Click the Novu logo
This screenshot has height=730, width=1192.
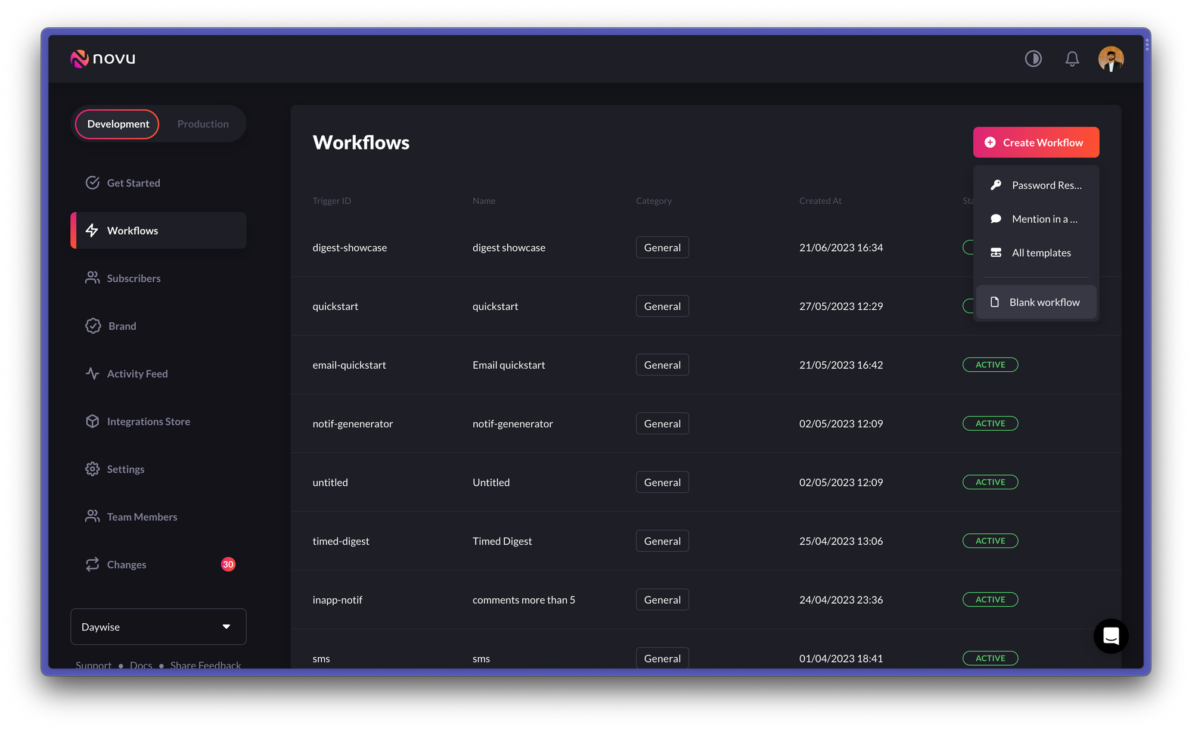[103, 58]
